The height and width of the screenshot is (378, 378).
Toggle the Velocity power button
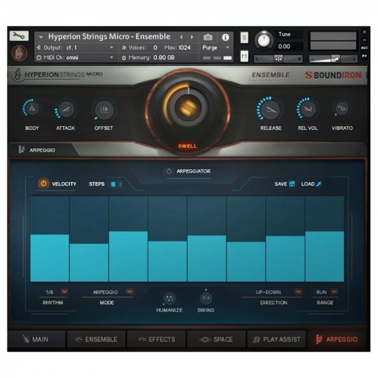coord(43,184)
